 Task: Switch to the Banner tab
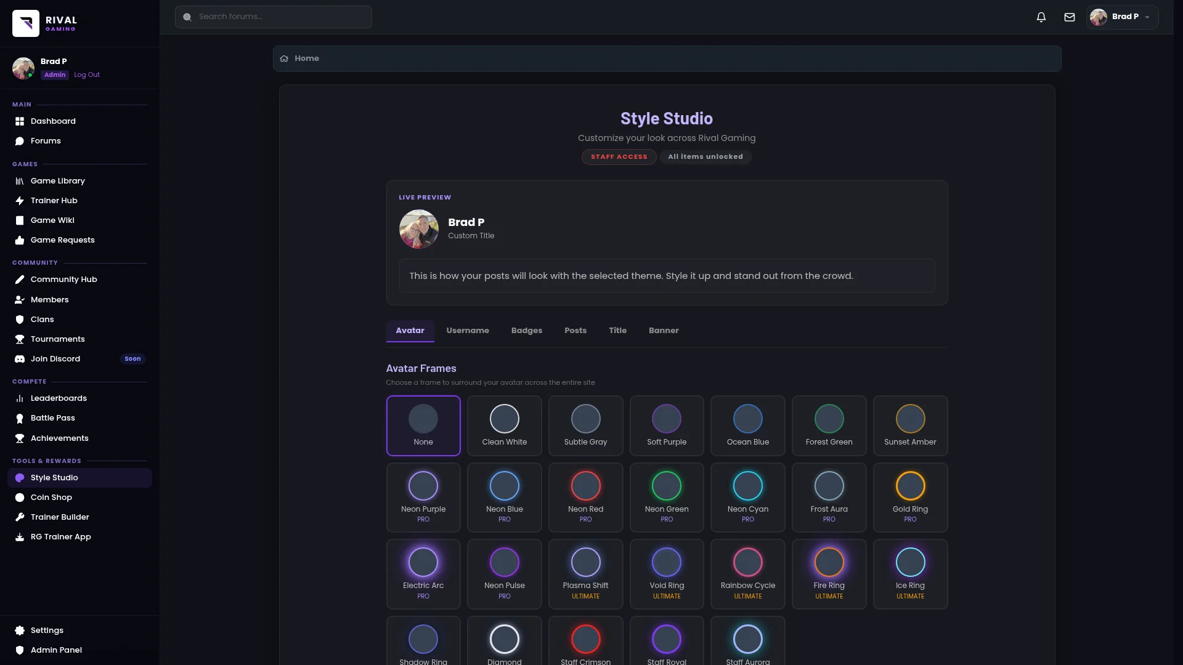coord(664,331)
